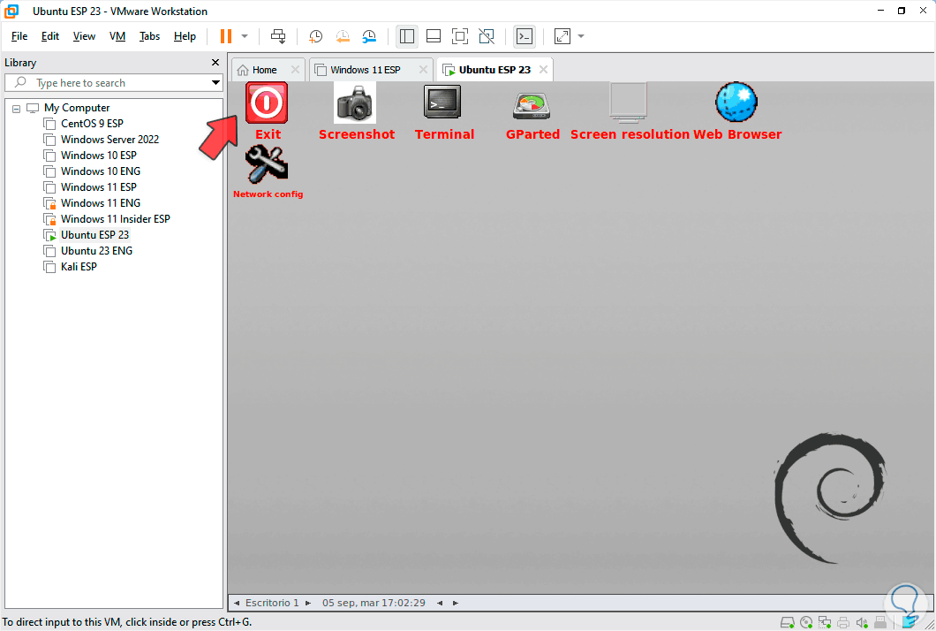Open the stretch display dropdown arrow
The image size is (936, 631).
point(581,36)
